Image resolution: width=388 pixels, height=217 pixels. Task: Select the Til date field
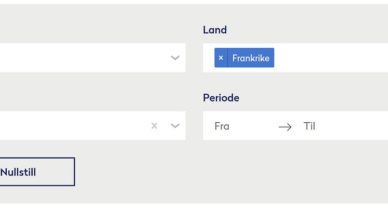pyautogui.click(x=309, y=126)
